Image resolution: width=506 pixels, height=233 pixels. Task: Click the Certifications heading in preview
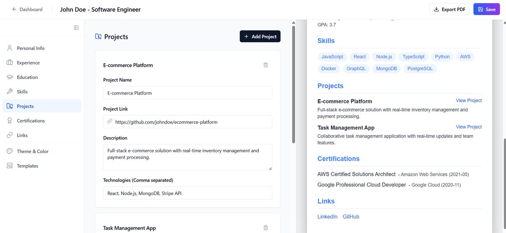(339, 159)
